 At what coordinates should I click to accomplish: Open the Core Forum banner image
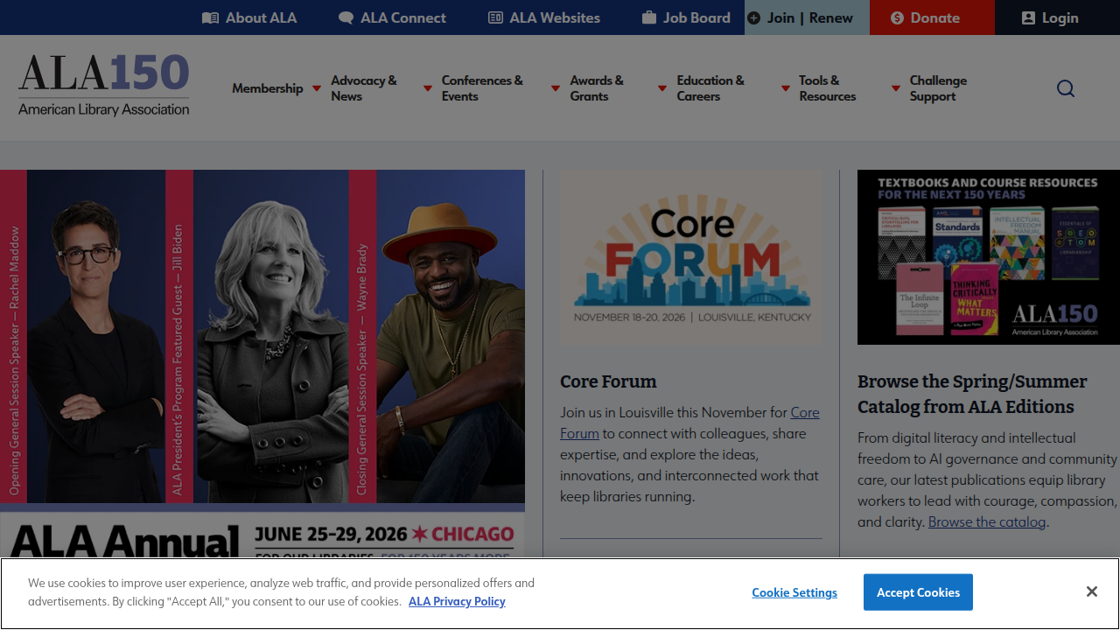691,257
